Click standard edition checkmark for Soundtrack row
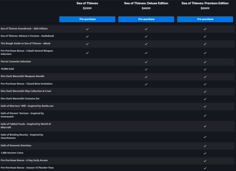The image size is (236, 171). click(x=87, y=29)
